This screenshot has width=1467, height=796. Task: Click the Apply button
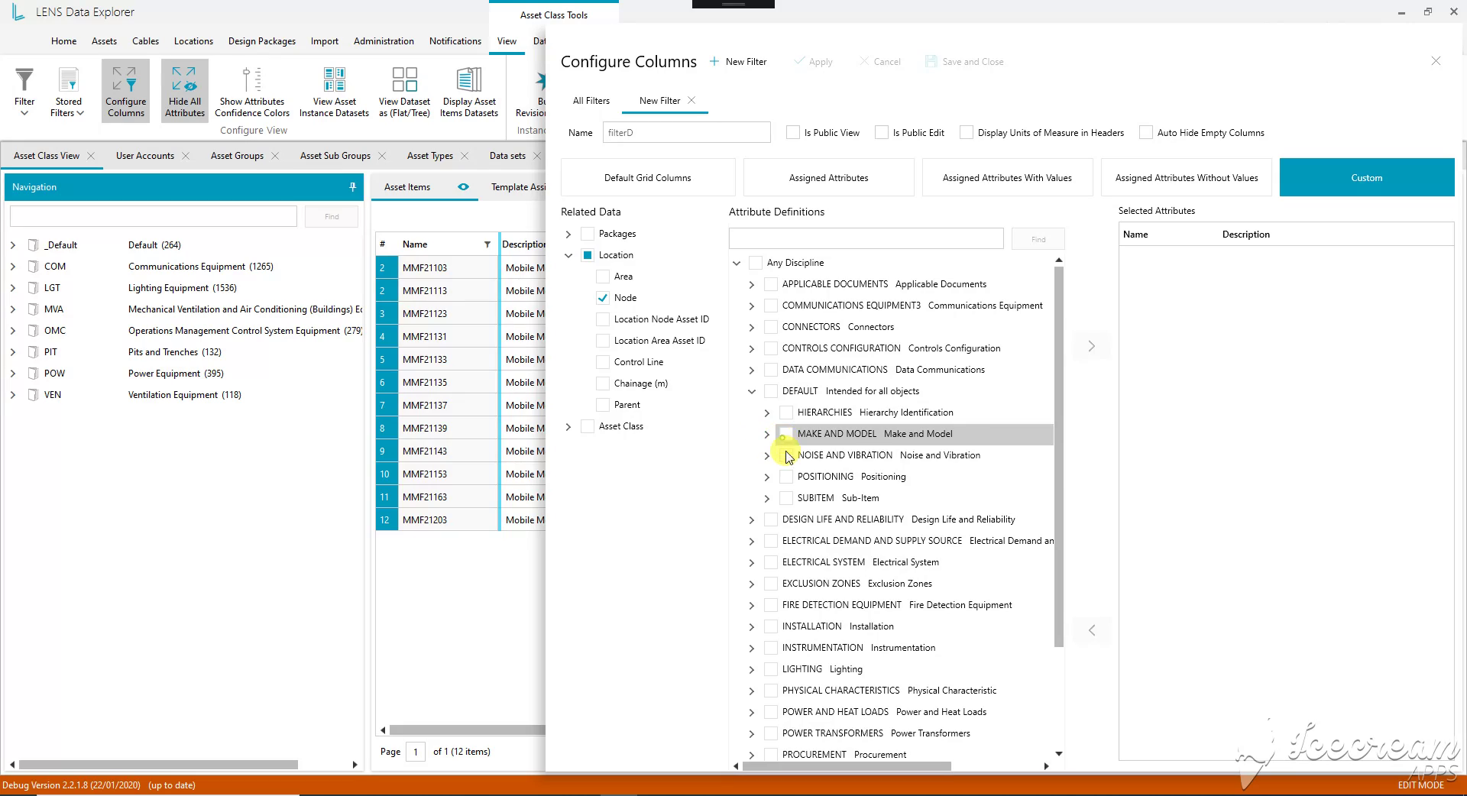click(813, 61)
